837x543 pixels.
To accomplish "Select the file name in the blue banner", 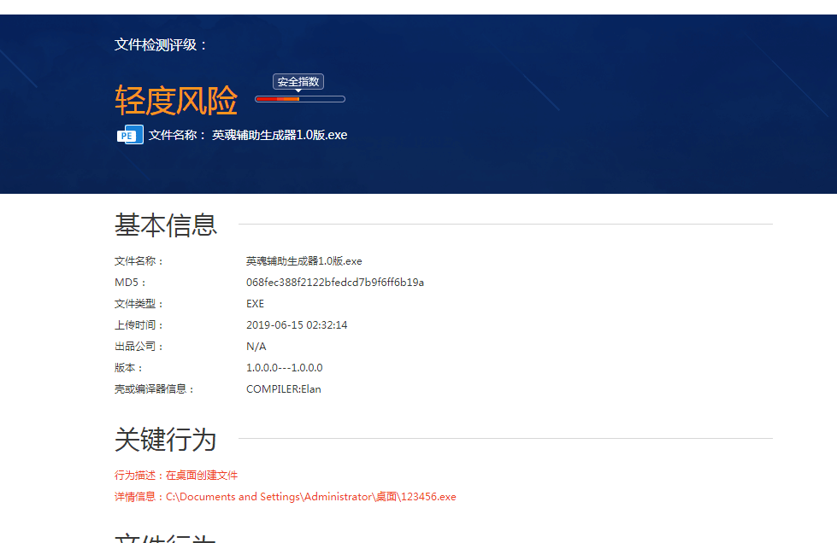I will (x=280, y=135).
